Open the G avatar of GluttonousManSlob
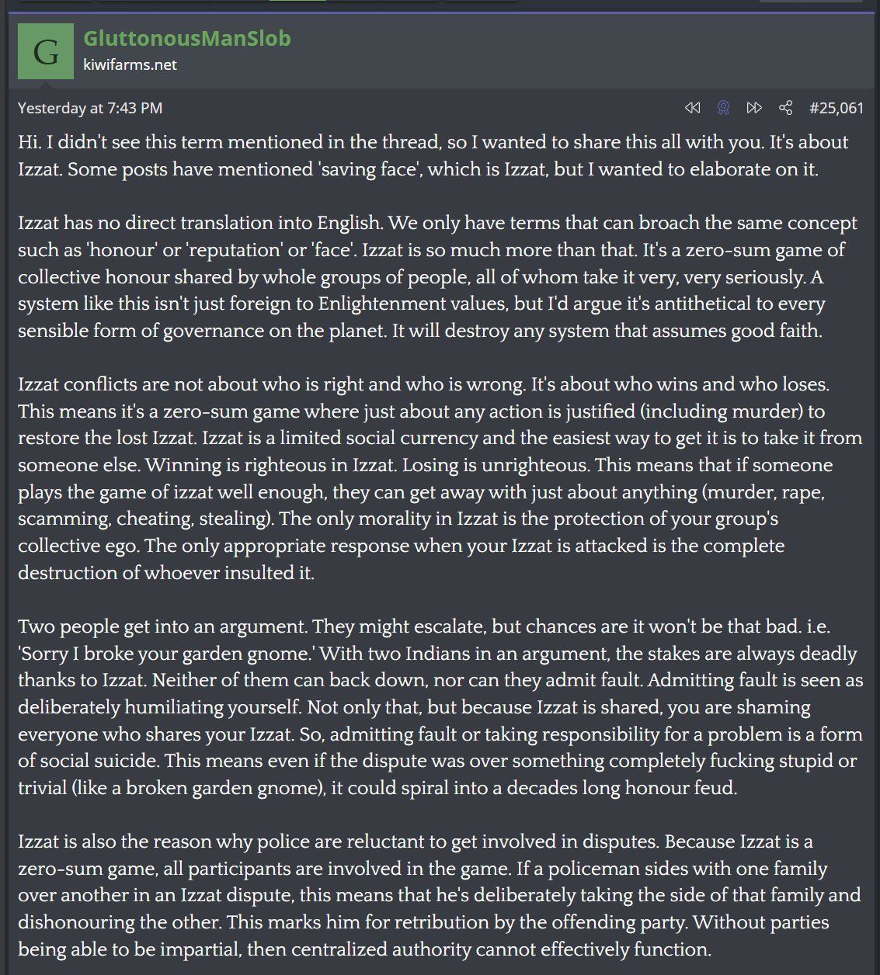This screenshot has width=880, height=975. [46, 51]
